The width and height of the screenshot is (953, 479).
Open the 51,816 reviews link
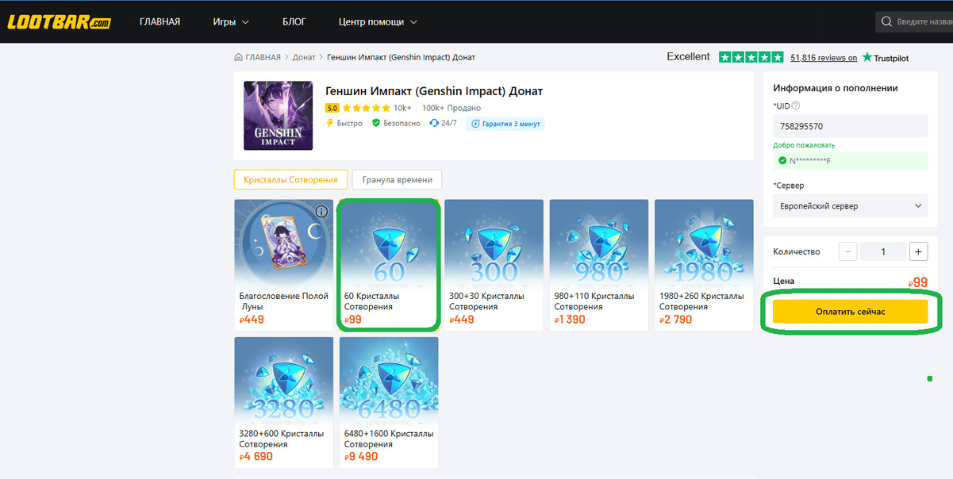click(824, 58)
